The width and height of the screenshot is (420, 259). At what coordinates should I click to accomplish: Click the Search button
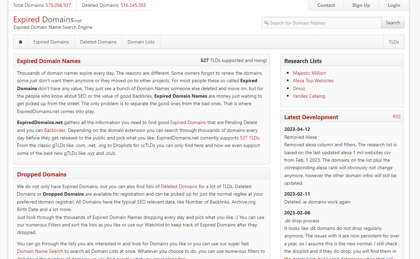[393, 23]
